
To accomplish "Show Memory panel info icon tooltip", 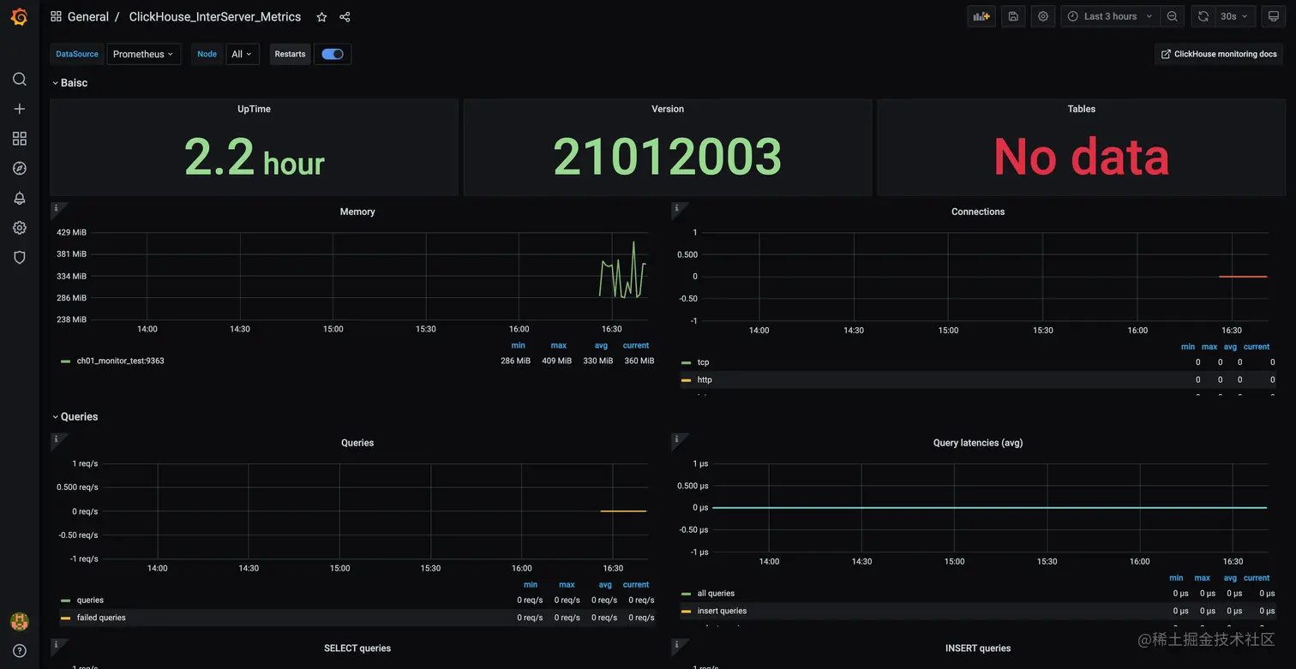I will [56, 208].
